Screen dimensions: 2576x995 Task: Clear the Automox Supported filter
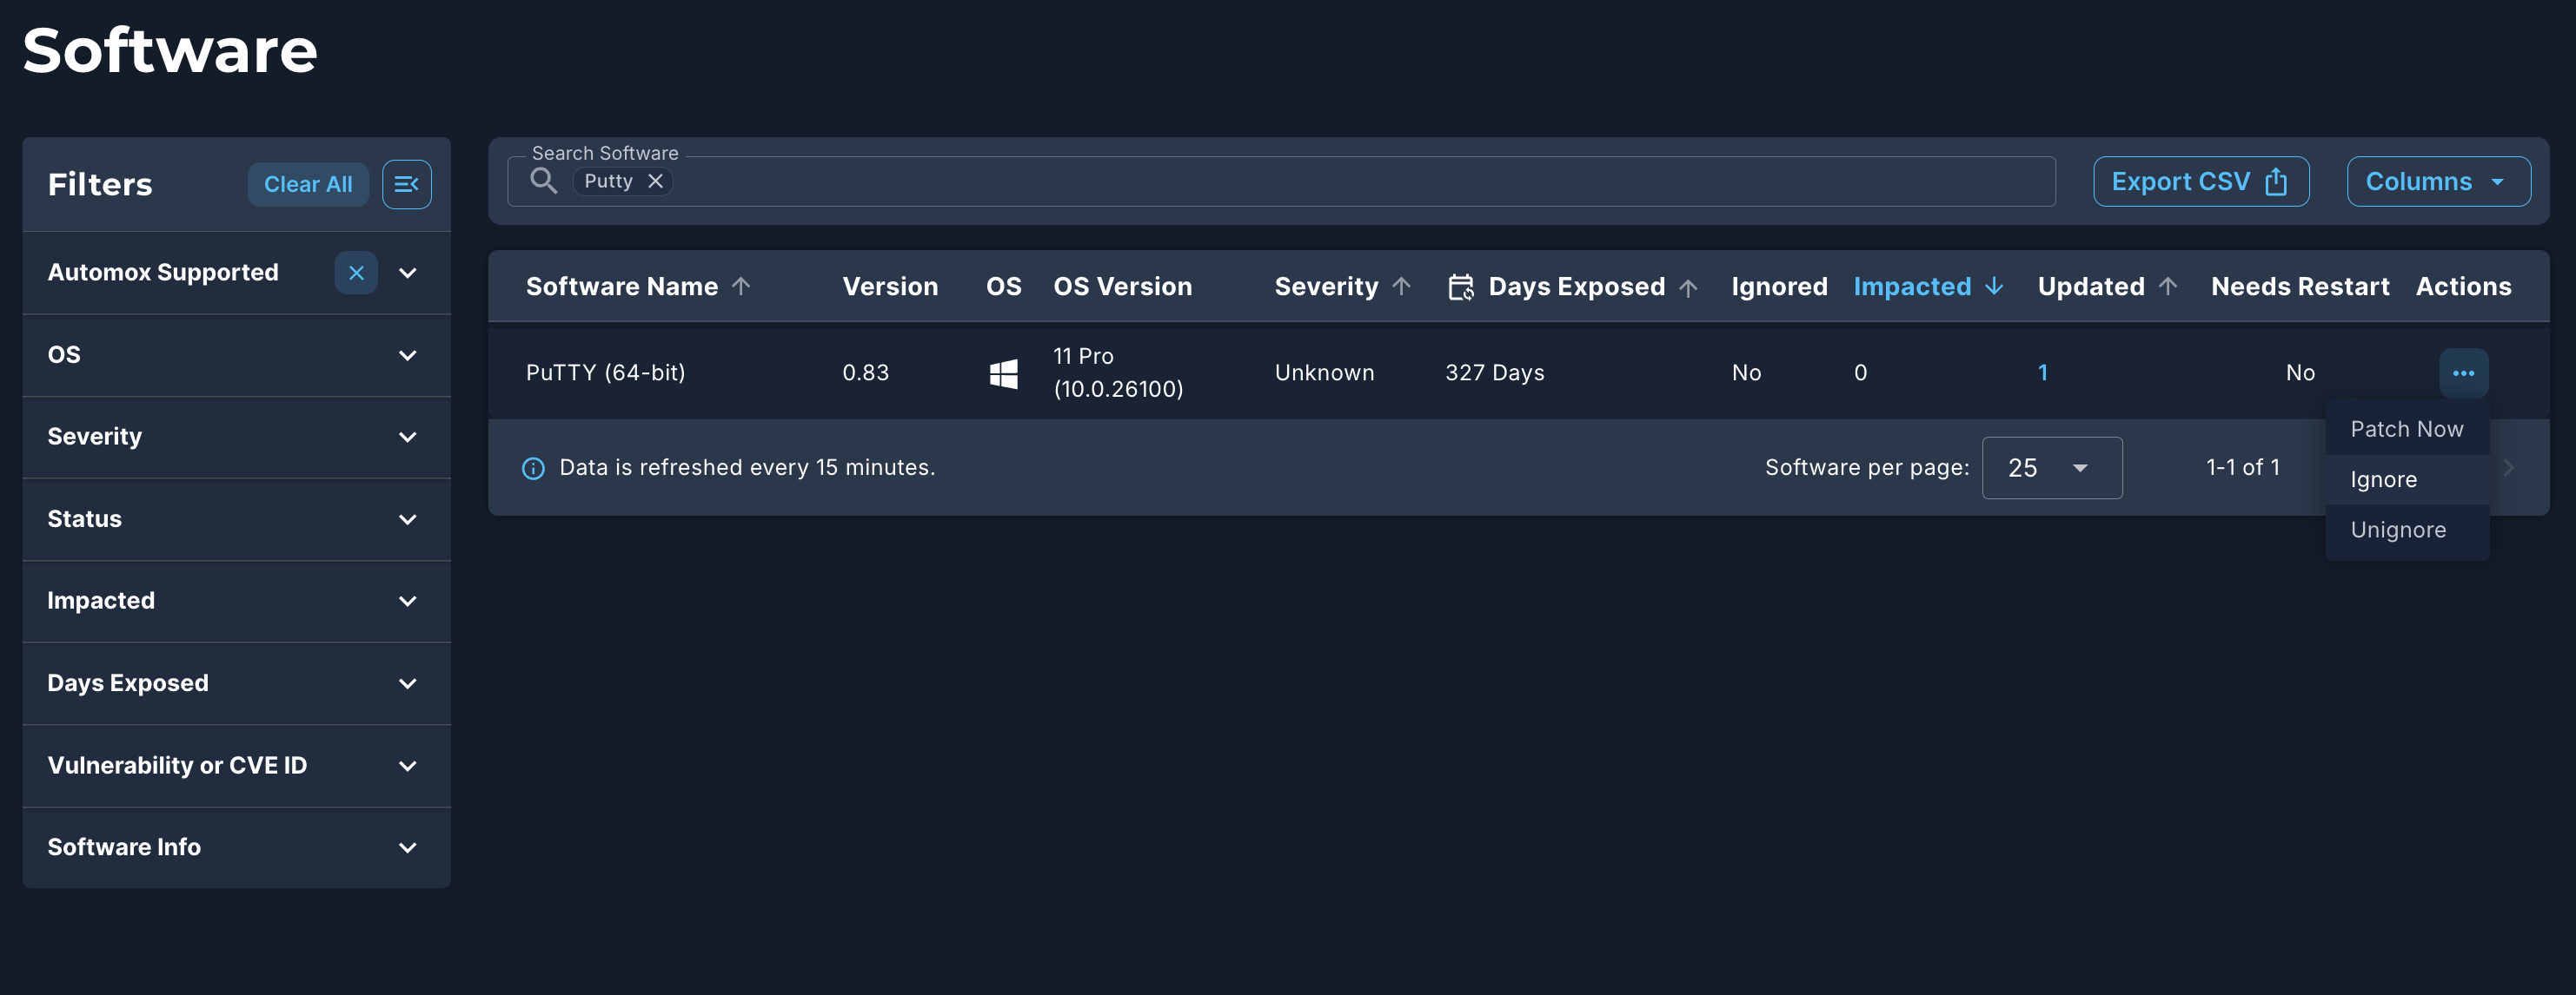pos(356,273)
